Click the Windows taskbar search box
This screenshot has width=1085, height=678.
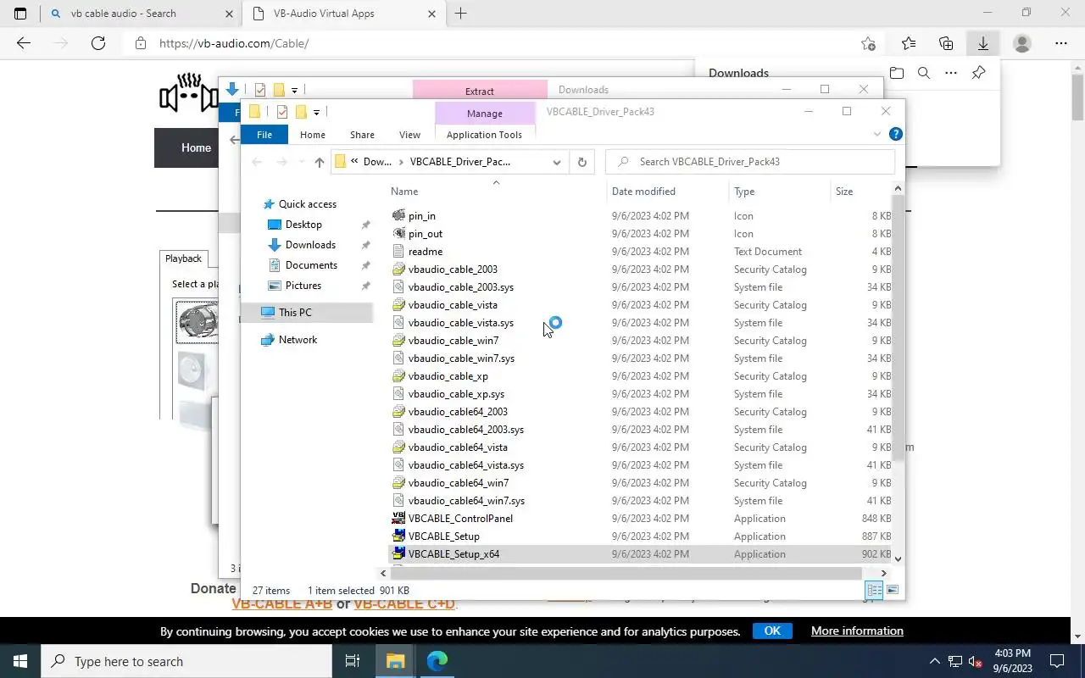click(186, 661)
